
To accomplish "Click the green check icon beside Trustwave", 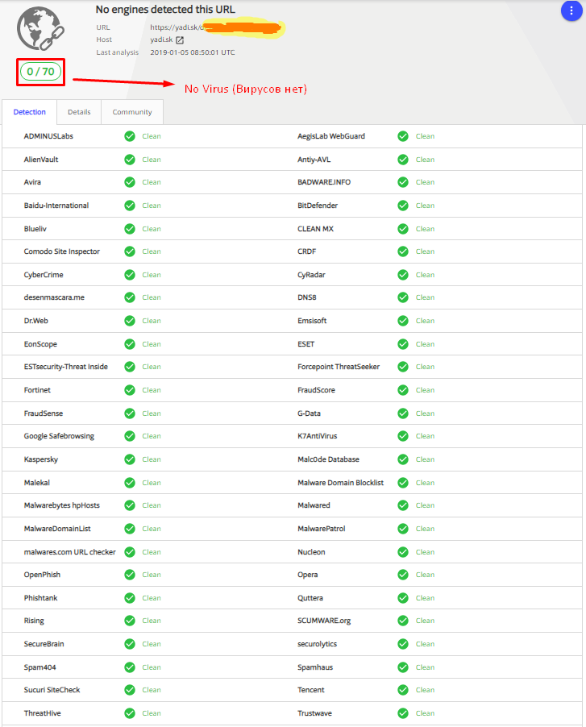I will (403, 713).
